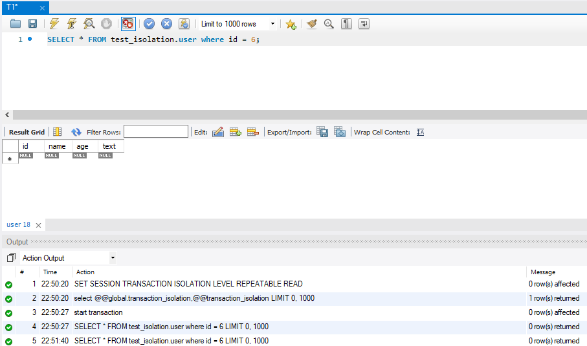Select the SET SESSION TRANSACTION ISOLATION LEVEL row
This screenshot has width=587, height=346.
[294, 284]
